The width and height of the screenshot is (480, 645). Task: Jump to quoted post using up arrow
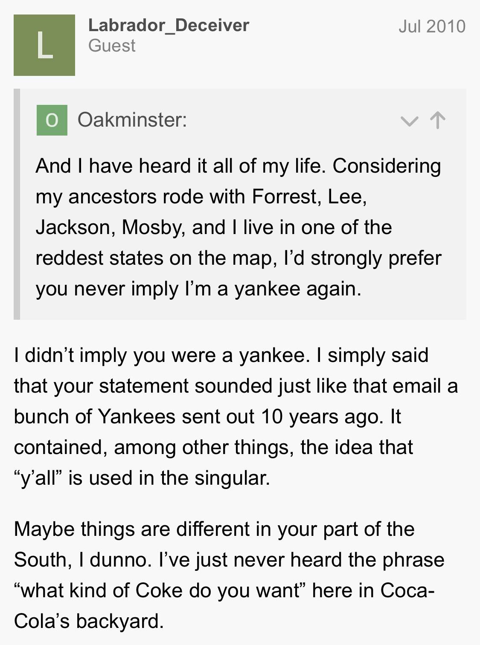click(x=438, y=120)
